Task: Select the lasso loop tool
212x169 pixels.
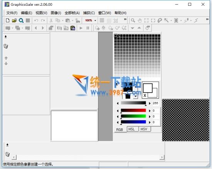Action: [x=160, y=20]
